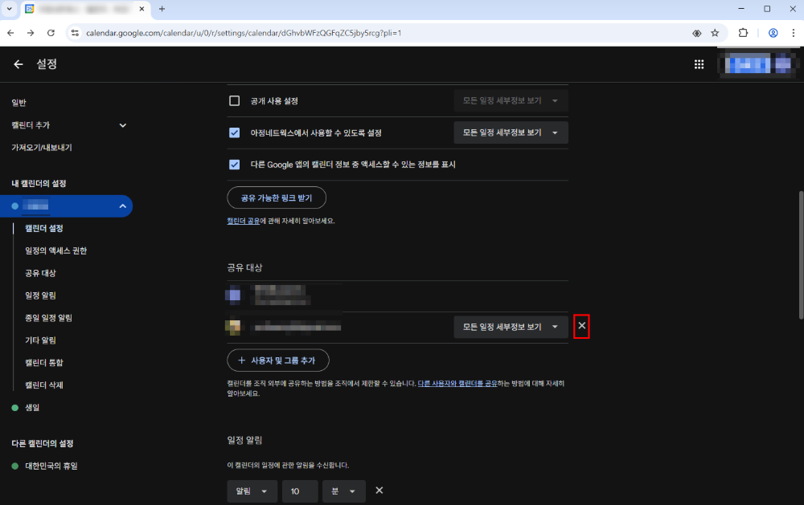Click the 사용자 및 그룹 추가 button

tap(277, 360)
